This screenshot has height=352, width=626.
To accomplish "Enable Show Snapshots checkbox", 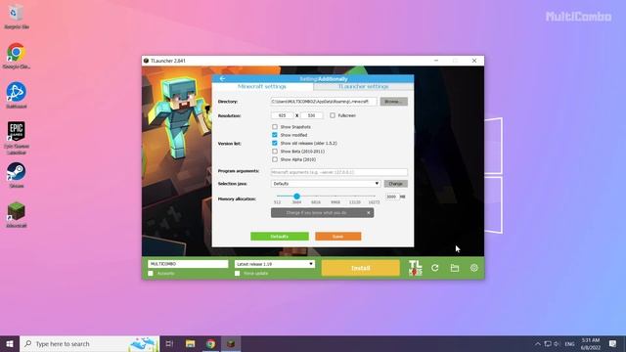I will pyautogui.click(x=275, y=126).
